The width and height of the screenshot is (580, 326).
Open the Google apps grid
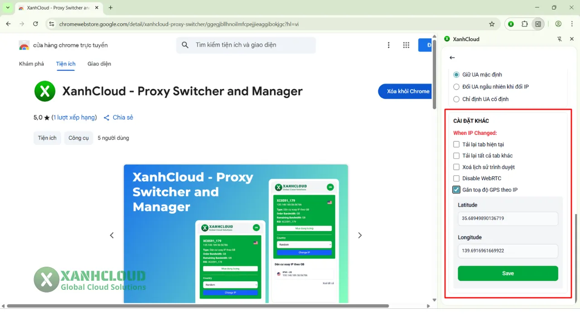click(406, 45)
